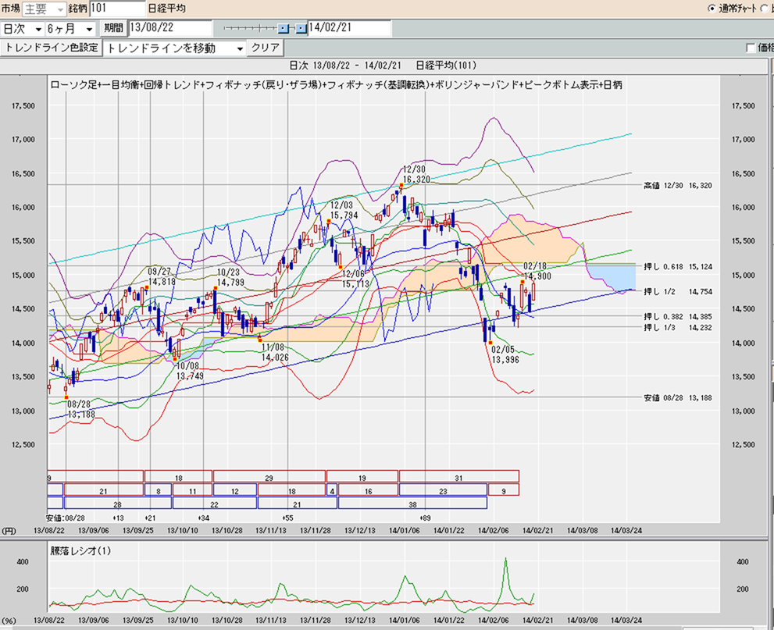Click the 10/08 13,749 bottom label
This screenshot has height=630, width=774.
click(x=190, y=371)
